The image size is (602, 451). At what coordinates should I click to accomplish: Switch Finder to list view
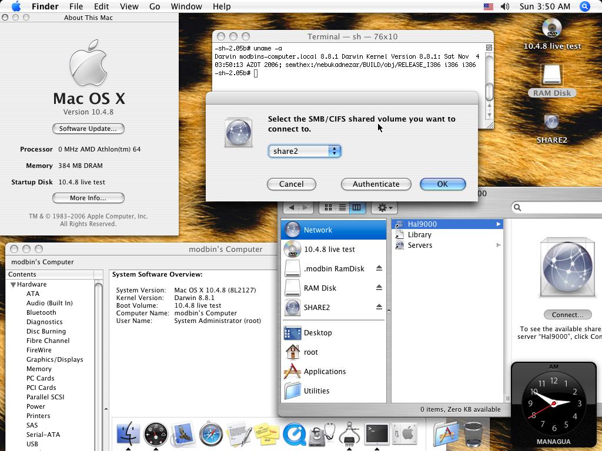tap(343, 207)
